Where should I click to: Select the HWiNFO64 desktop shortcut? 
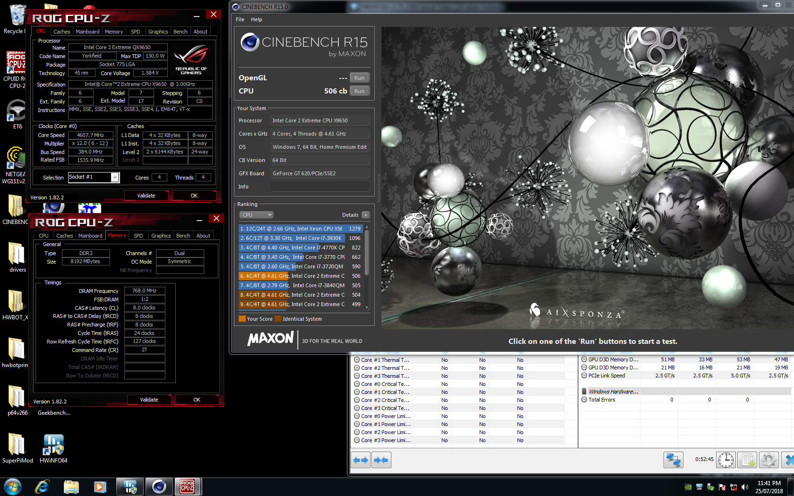click(53, 449)
